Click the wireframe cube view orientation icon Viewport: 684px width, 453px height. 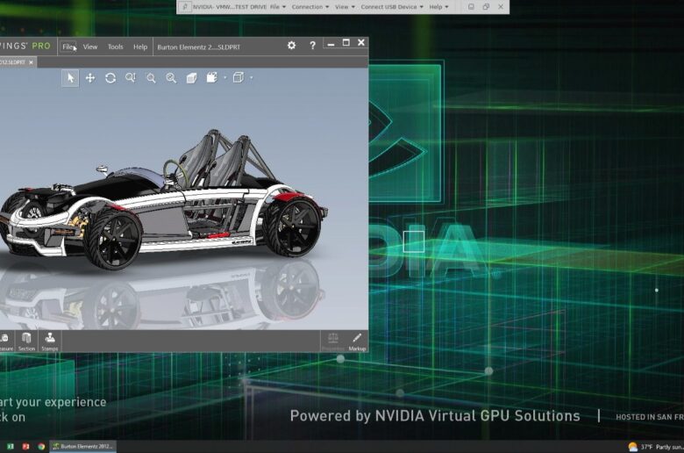[239, 78]
